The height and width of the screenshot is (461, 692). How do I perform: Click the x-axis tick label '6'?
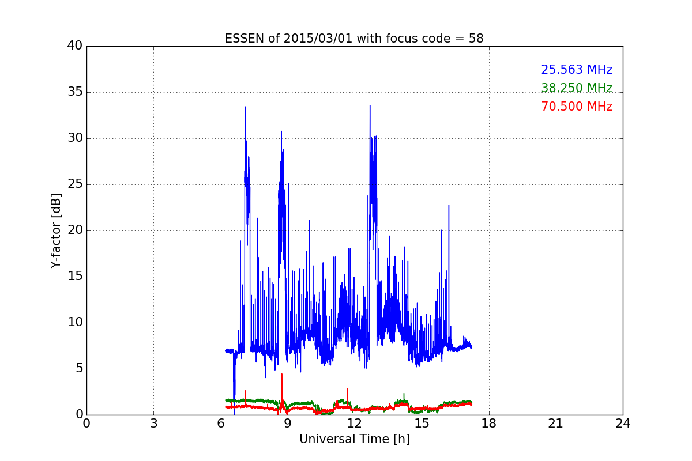(221, 424)
